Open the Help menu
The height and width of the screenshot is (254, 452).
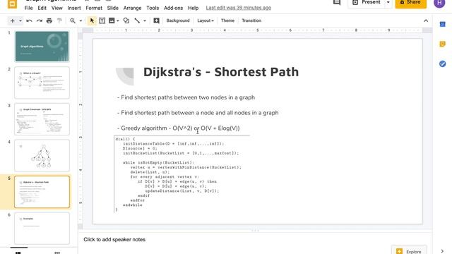193,8
